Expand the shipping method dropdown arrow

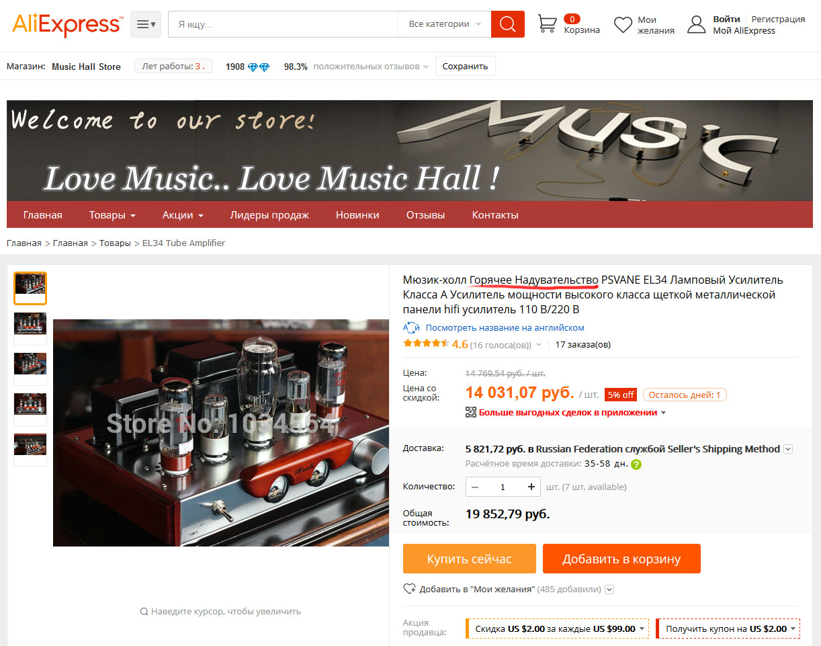(x=788, y=449)
